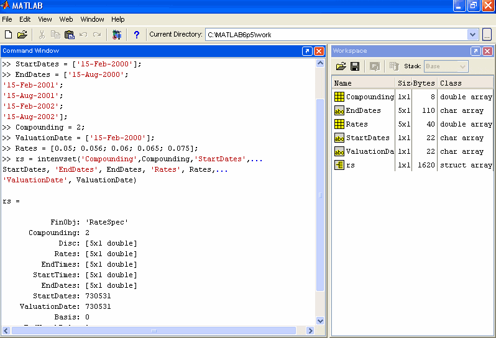Open the Stack Base dropdown
Screen dimensions: 496x338
pyautogui.click(x=446, y=66)
